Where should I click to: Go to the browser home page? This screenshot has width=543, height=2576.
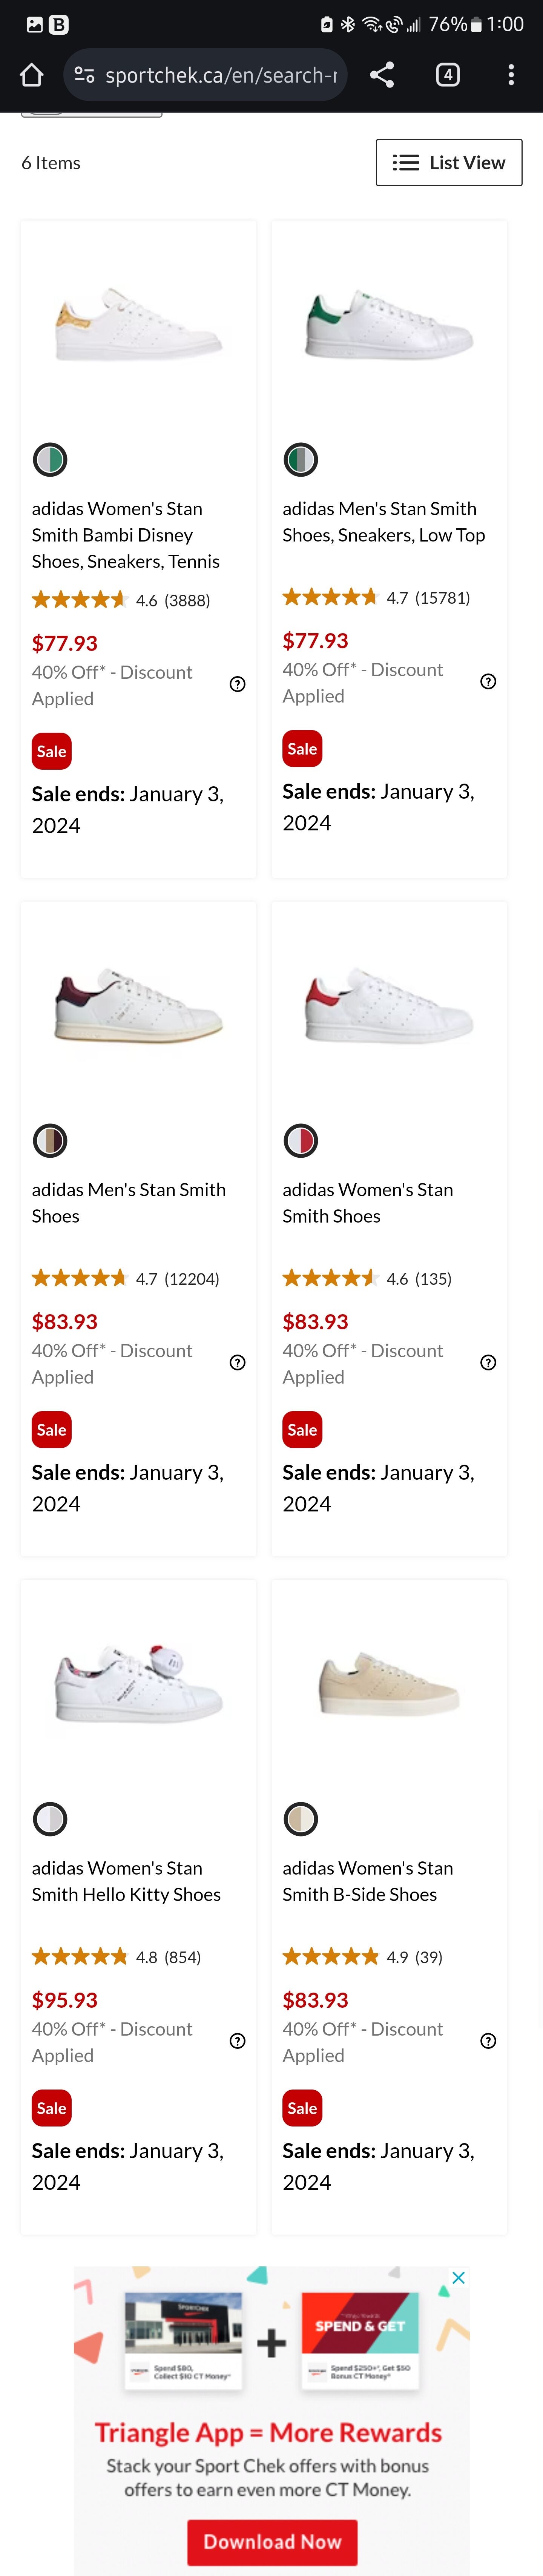[31, 74]
